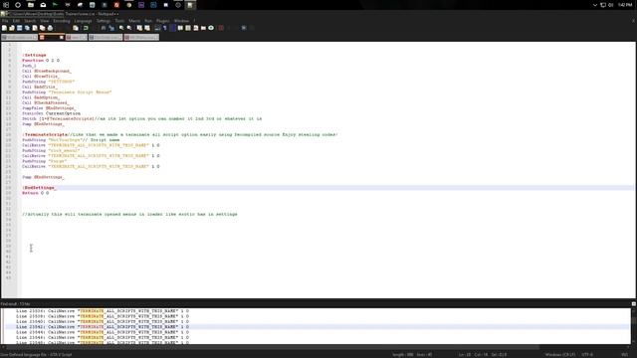Click the Zoom Out magnifier icon

click(129, 28)
